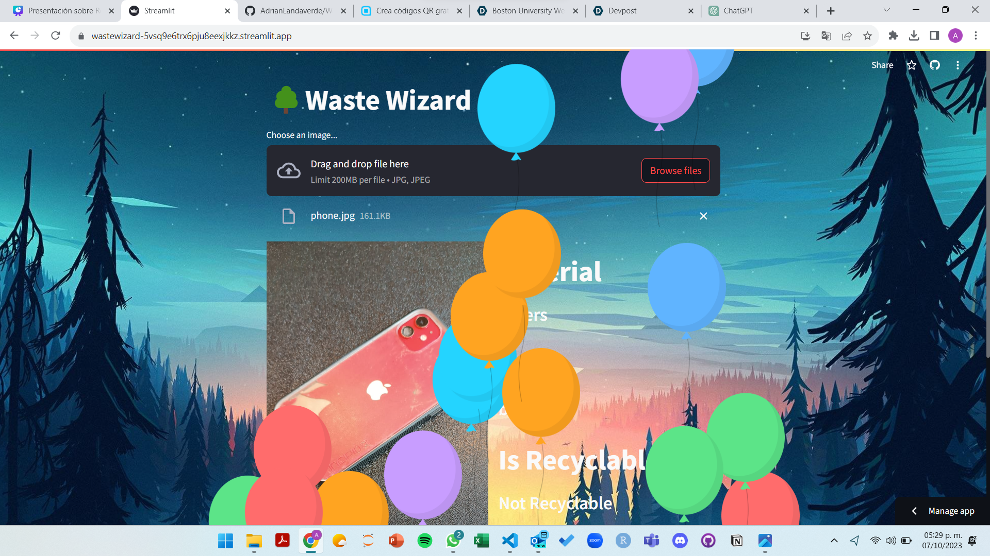Remove uploaded phone.jpg file
This screenshot has height=556, width=990.
[x=703, y=216]
